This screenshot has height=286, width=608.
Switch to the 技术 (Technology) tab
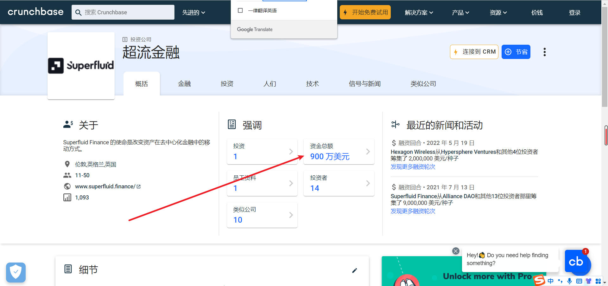313,84
